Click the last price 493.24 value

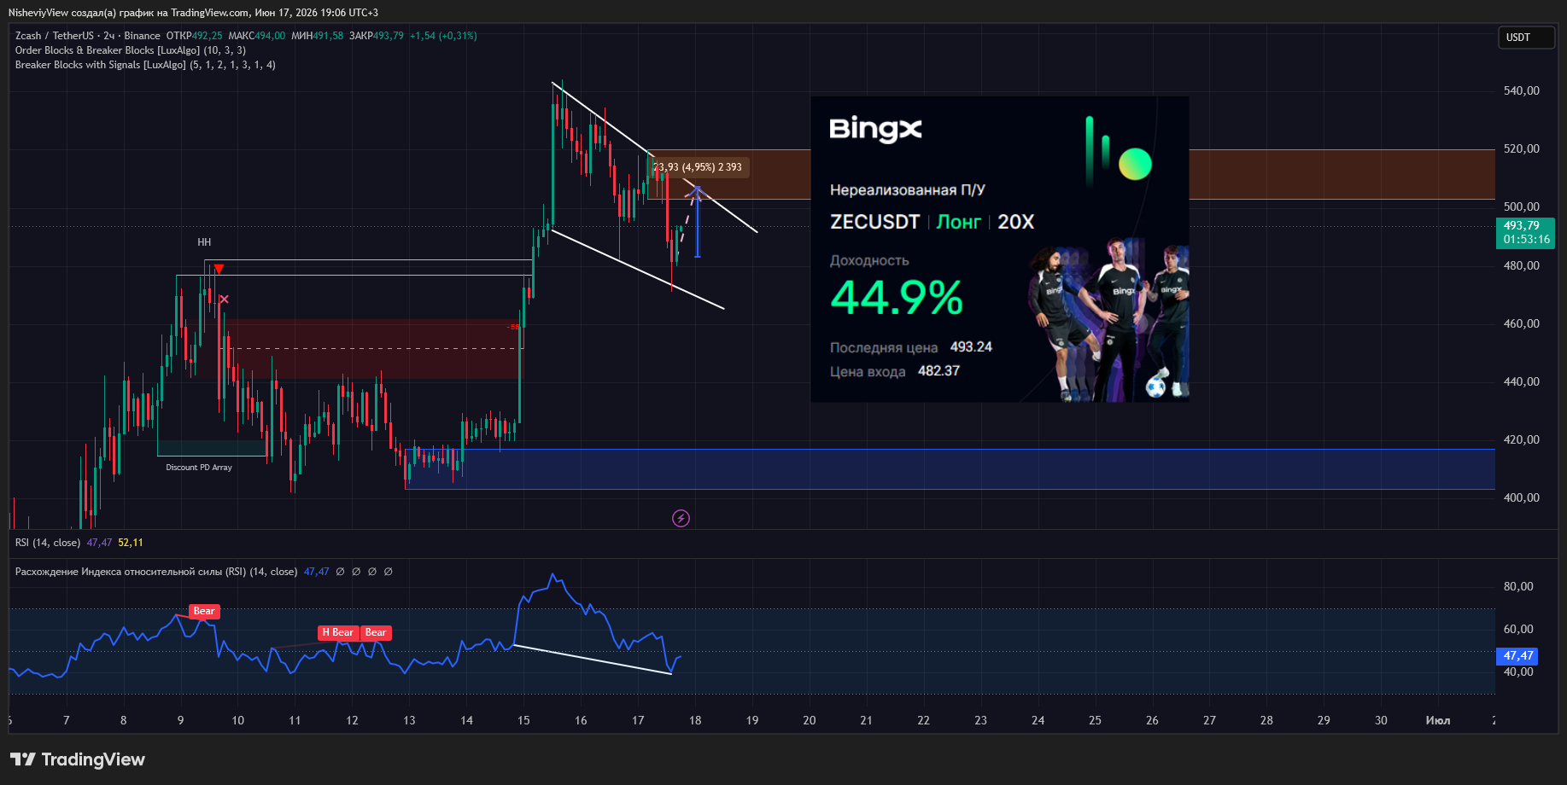pyautogui.click(x=971, y=347)
